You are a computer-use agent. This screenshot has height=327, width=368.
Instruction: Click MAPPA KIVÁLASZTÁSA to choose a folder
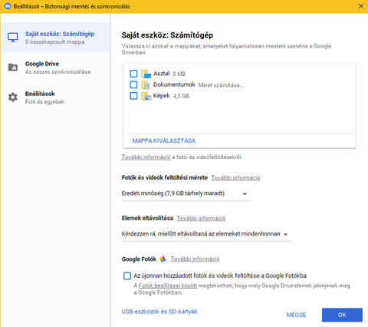pyautogui.click(x=164, y=140)
